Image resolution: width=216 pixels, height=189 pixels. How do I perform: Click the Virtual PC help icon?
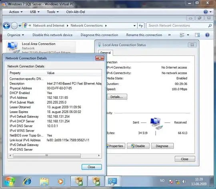point(206,12)
